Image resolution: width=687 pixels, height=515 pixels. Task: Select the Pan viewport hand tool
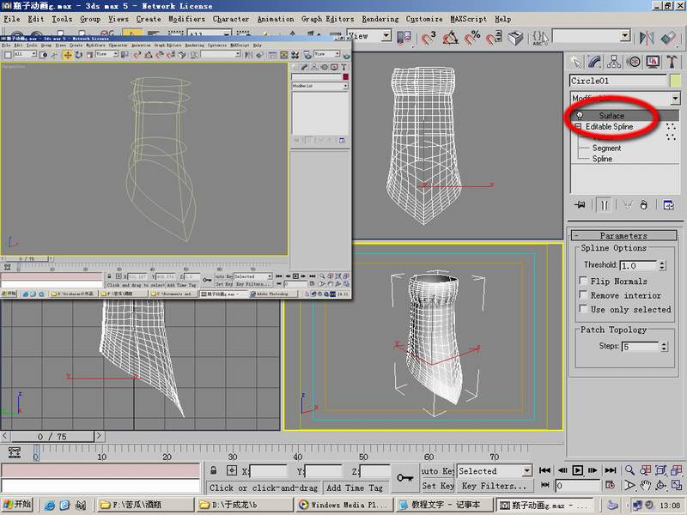point(645,486)
